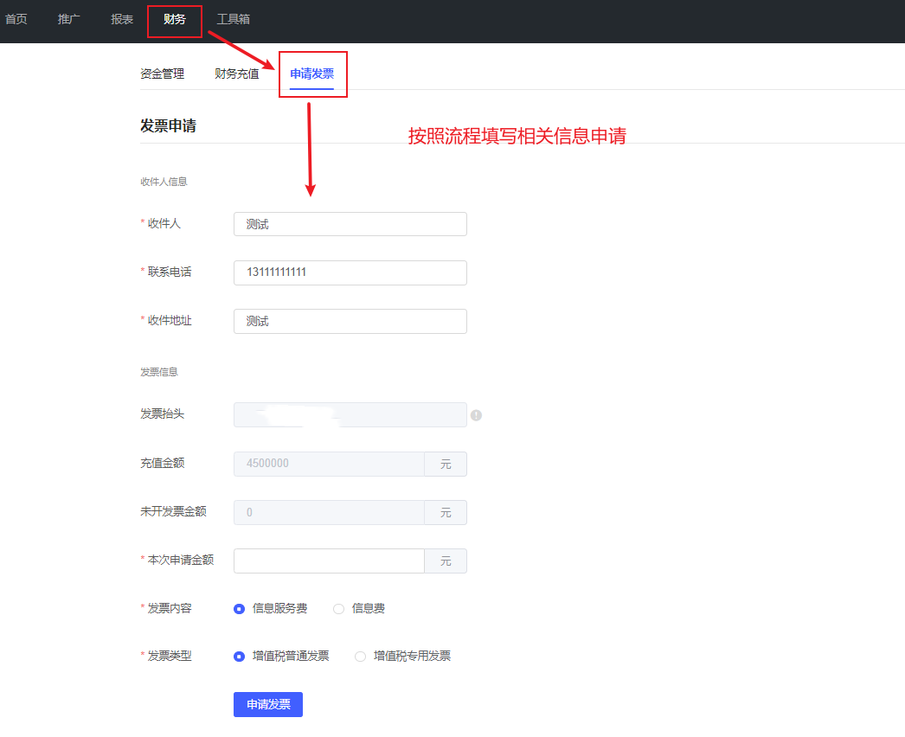
Task: Click the disabled 充值金额 field
Action: 329,464
